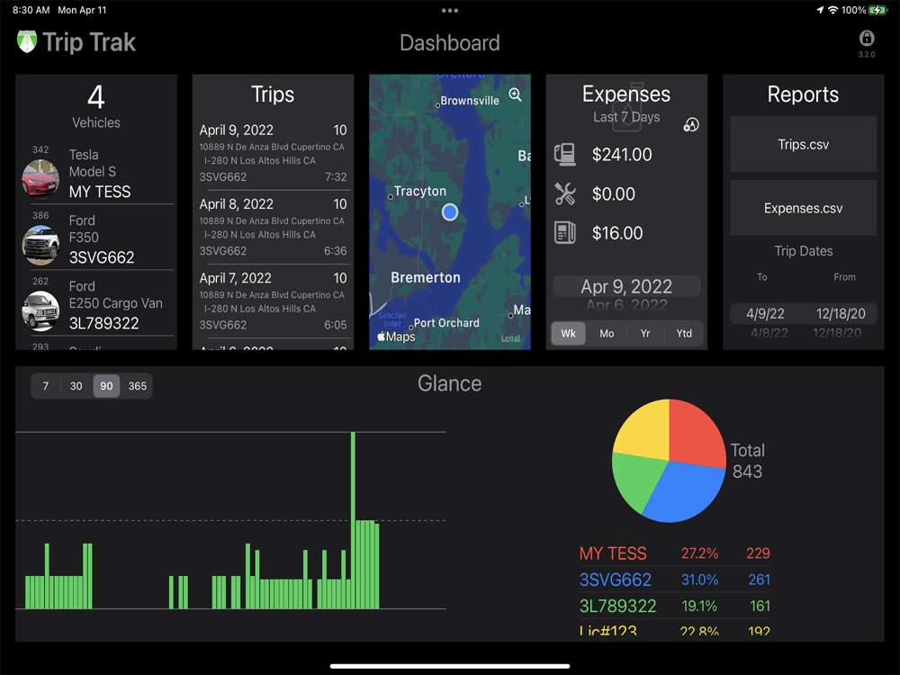900x675 pixels.
Task: Set Glance period to 30 days
Action: pos(76,386)
